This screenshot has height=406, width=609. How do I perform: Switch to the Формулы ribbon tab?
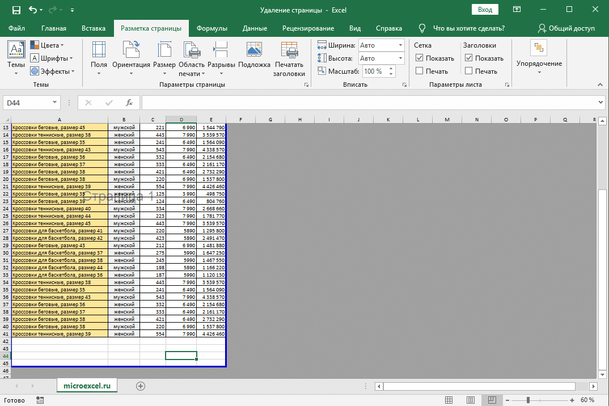pos(212,28)
